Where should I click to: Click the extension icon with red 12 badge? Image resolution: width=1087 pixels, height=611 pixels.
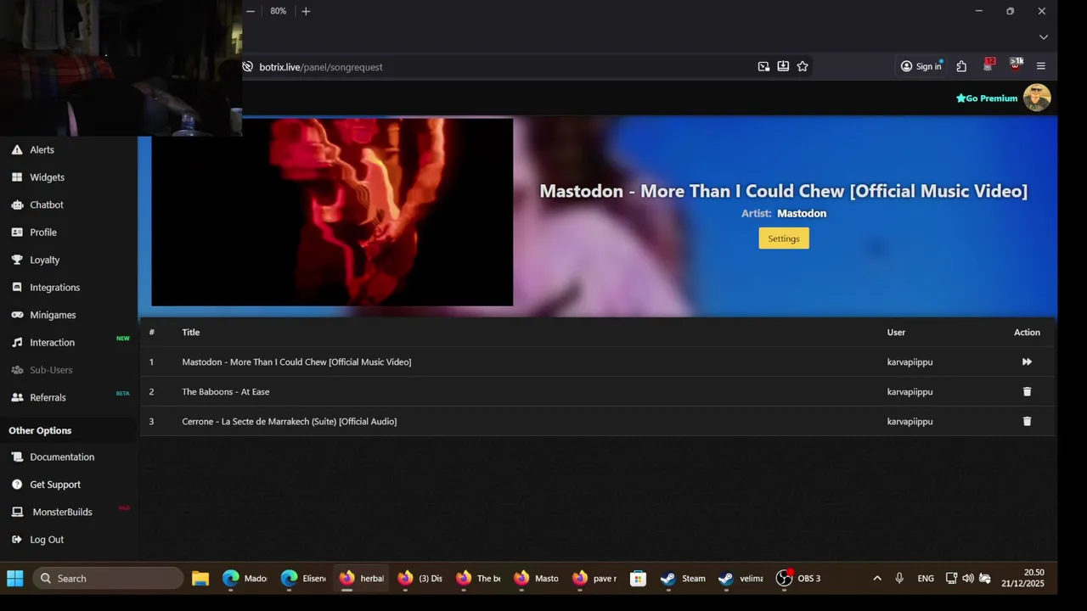[x=988, y=65]
